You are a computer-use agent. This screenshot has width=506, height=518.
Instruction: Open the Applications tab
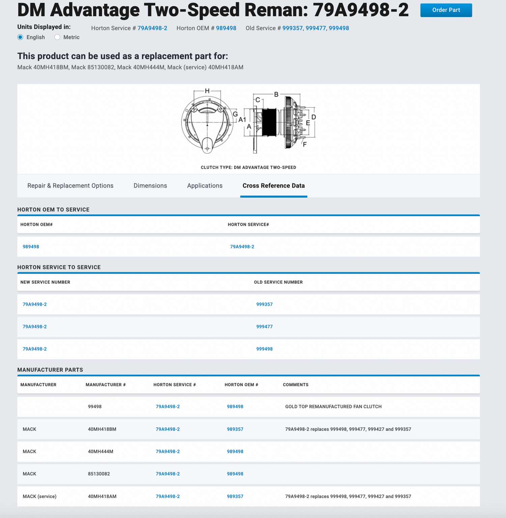pos(205,186)
